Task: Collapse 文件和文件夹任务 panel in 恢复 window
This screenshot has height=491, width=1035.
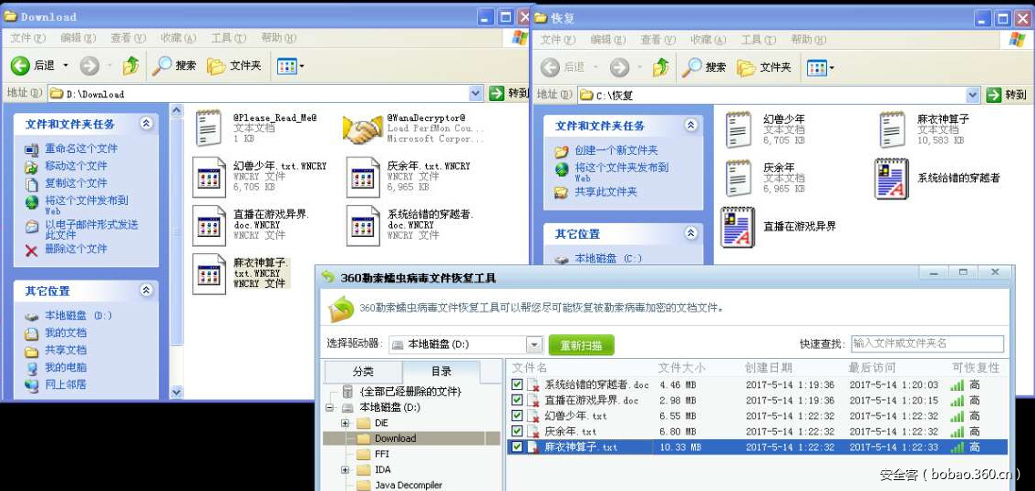Action: [690, 125]
